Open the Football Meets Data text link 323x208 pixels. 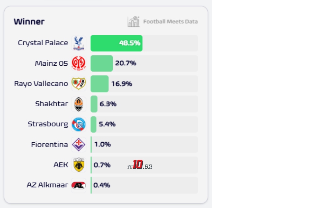170,22
